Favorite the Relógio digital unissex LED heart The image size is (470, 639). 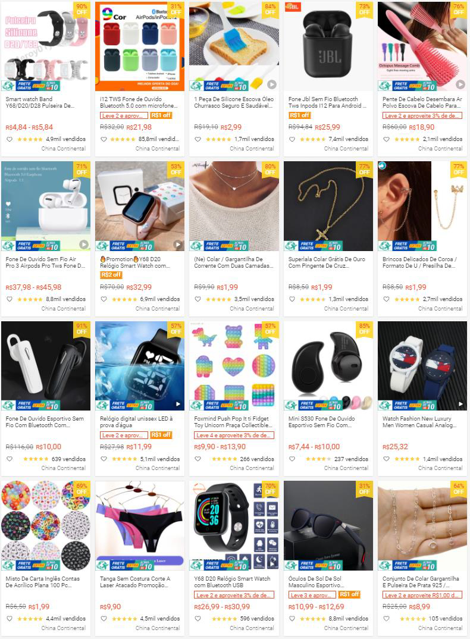pyautogui.click(x=104, y=459)
